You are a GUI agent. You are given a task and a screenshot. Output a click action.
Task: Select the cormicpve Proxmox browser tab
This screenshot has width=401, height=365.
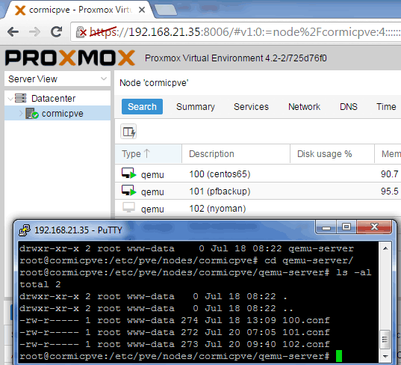[x=77, y=10]
